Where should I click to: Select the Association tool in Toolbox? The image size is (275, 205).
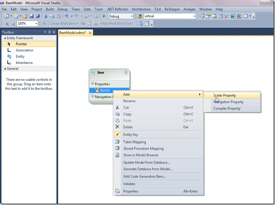pyautogui.click(x=29, y=50)
